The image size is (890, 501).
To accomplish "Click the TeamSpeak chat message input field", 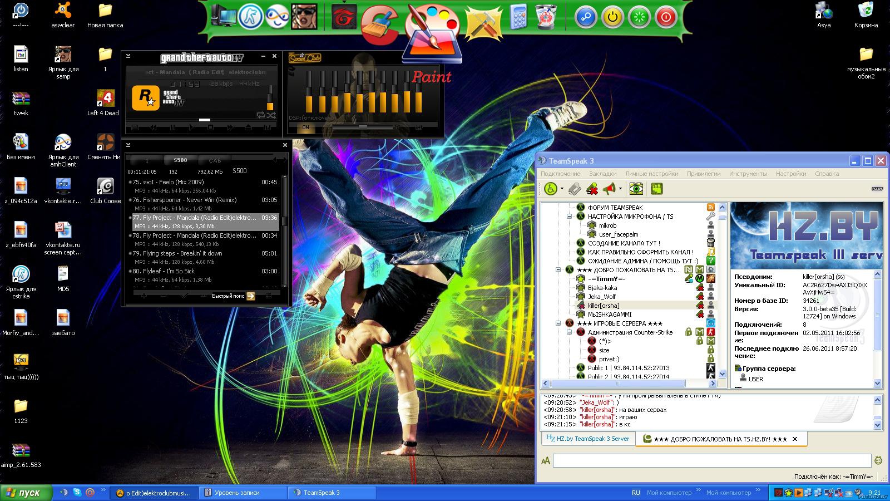I will [712, 460].
